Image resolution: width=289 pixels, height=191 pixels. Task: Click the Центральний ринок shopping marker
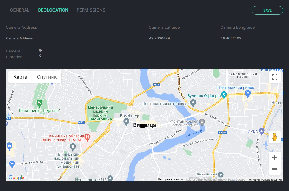(248, 94)
